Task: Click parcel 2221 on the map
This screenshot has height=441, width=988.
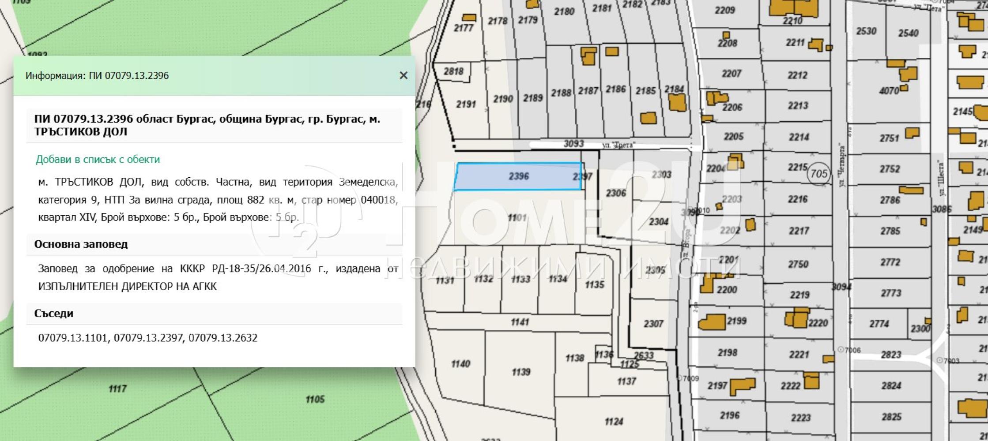Action: pos(799,355)
